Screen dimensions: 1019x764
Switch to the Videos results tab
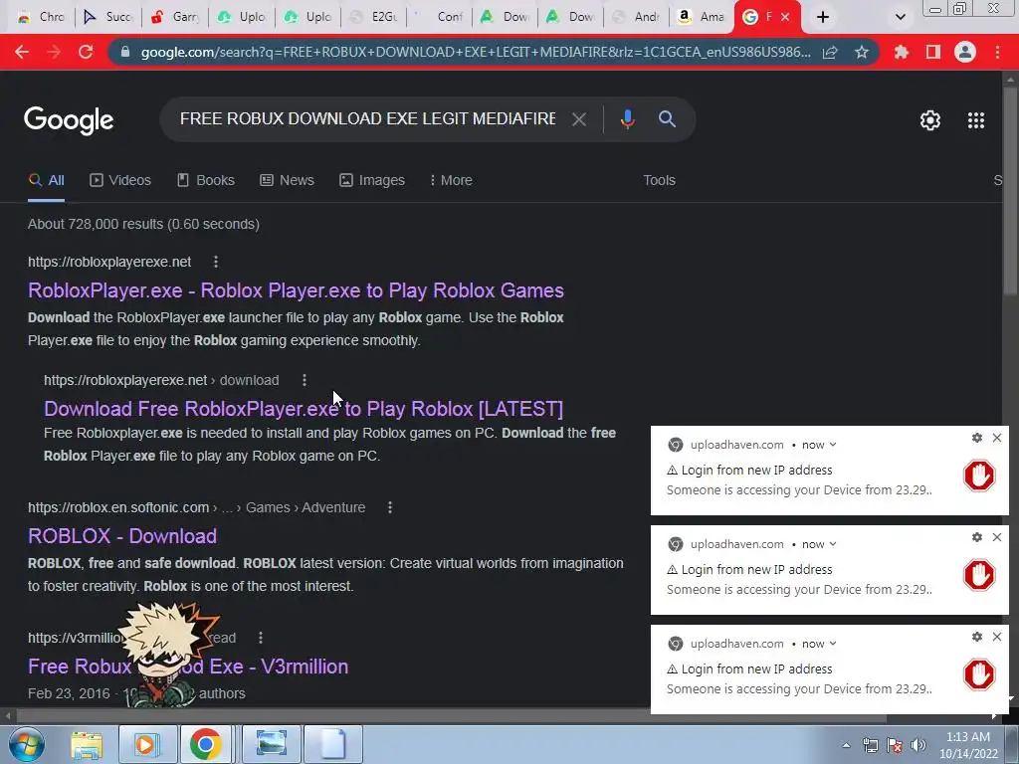pyautogui.click(x=120, y=181)
